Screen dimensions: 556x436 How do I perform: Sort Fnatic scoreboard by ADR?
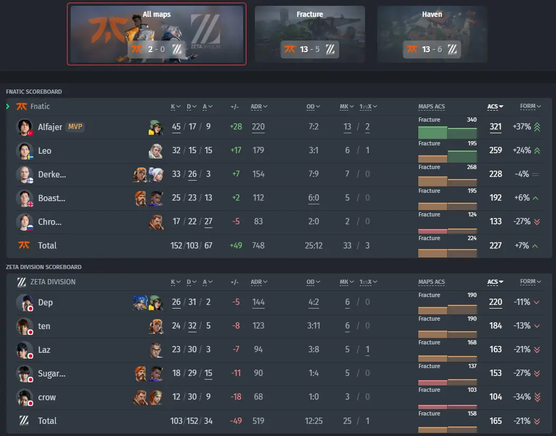(x=259, y=106)
